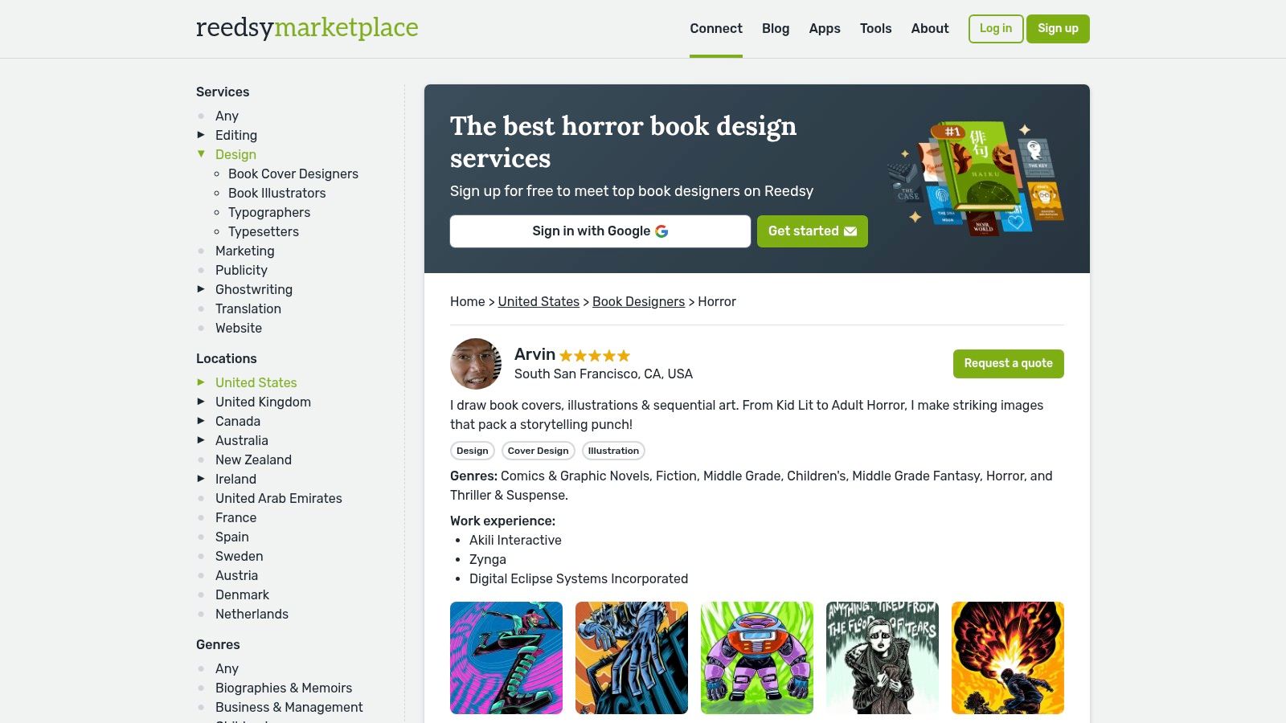Follow the Book Designers breadcrumb link

(x=638, y=301)
